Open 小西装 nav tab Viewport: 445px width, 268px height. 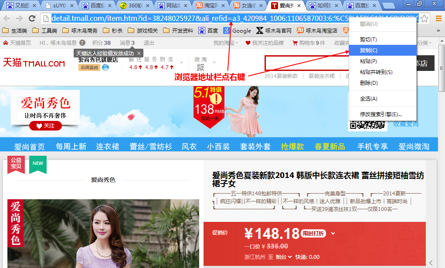[x=218, y=147]
